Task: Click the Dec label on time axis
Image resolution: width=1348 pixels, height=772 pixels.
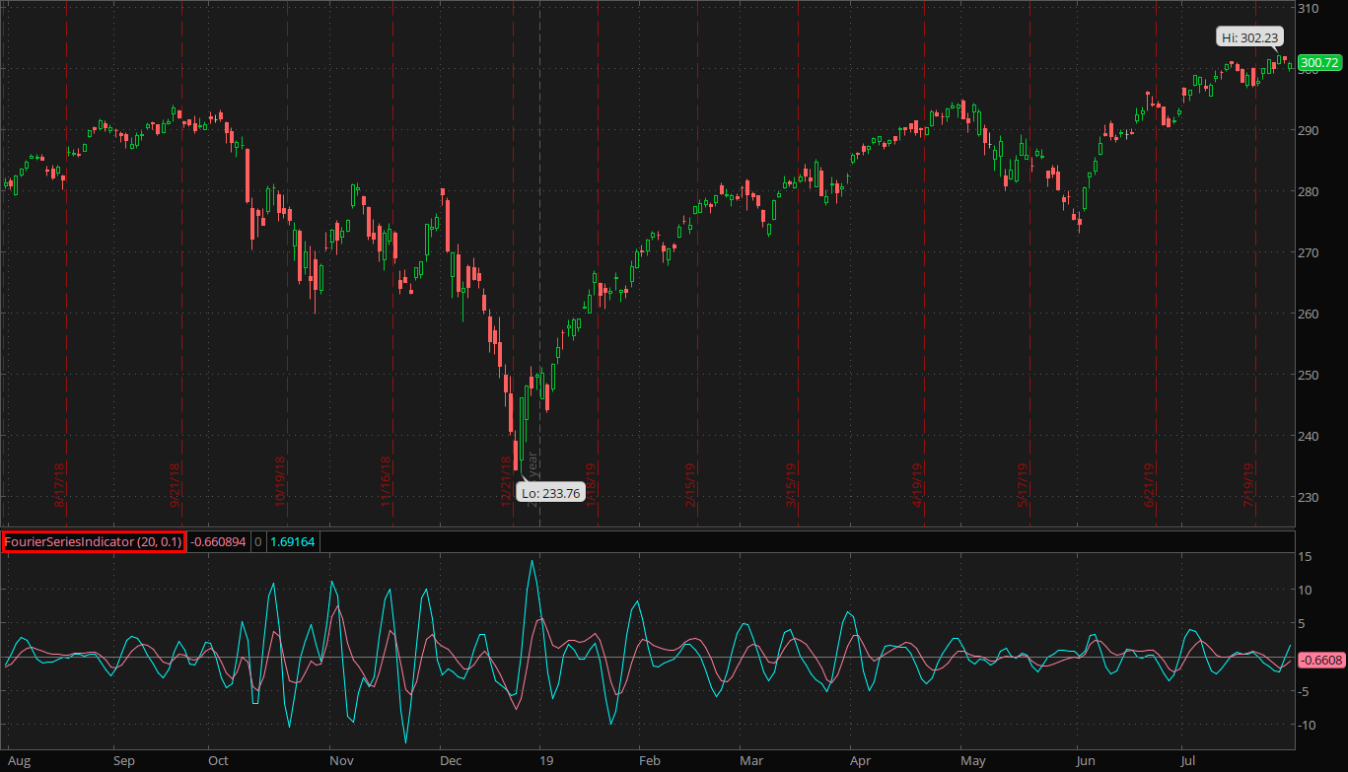Action: [451, 761]
